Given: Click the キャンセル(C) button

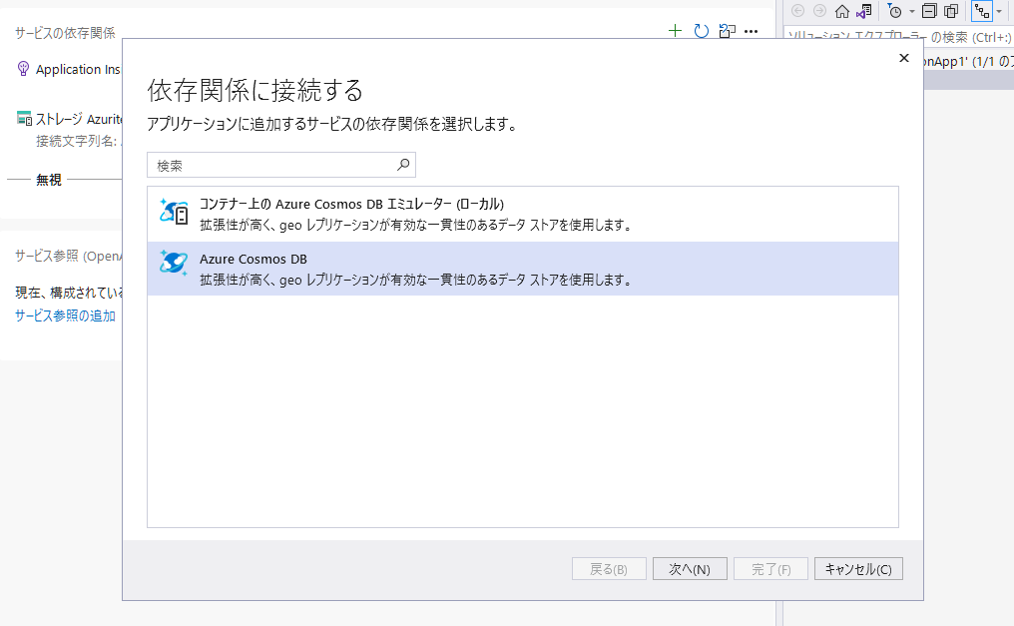Looking at the screenshot, I should 858,569.
